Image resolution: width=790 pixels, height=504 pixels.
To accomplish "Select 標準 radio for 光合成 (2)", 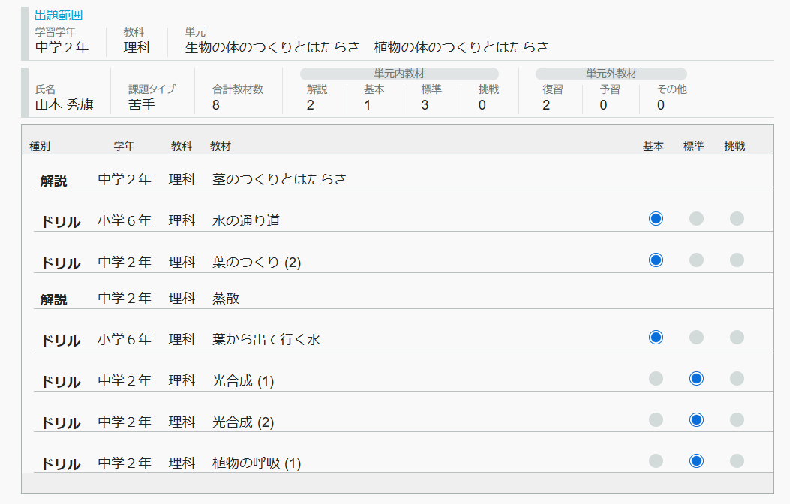I will 696,420.
